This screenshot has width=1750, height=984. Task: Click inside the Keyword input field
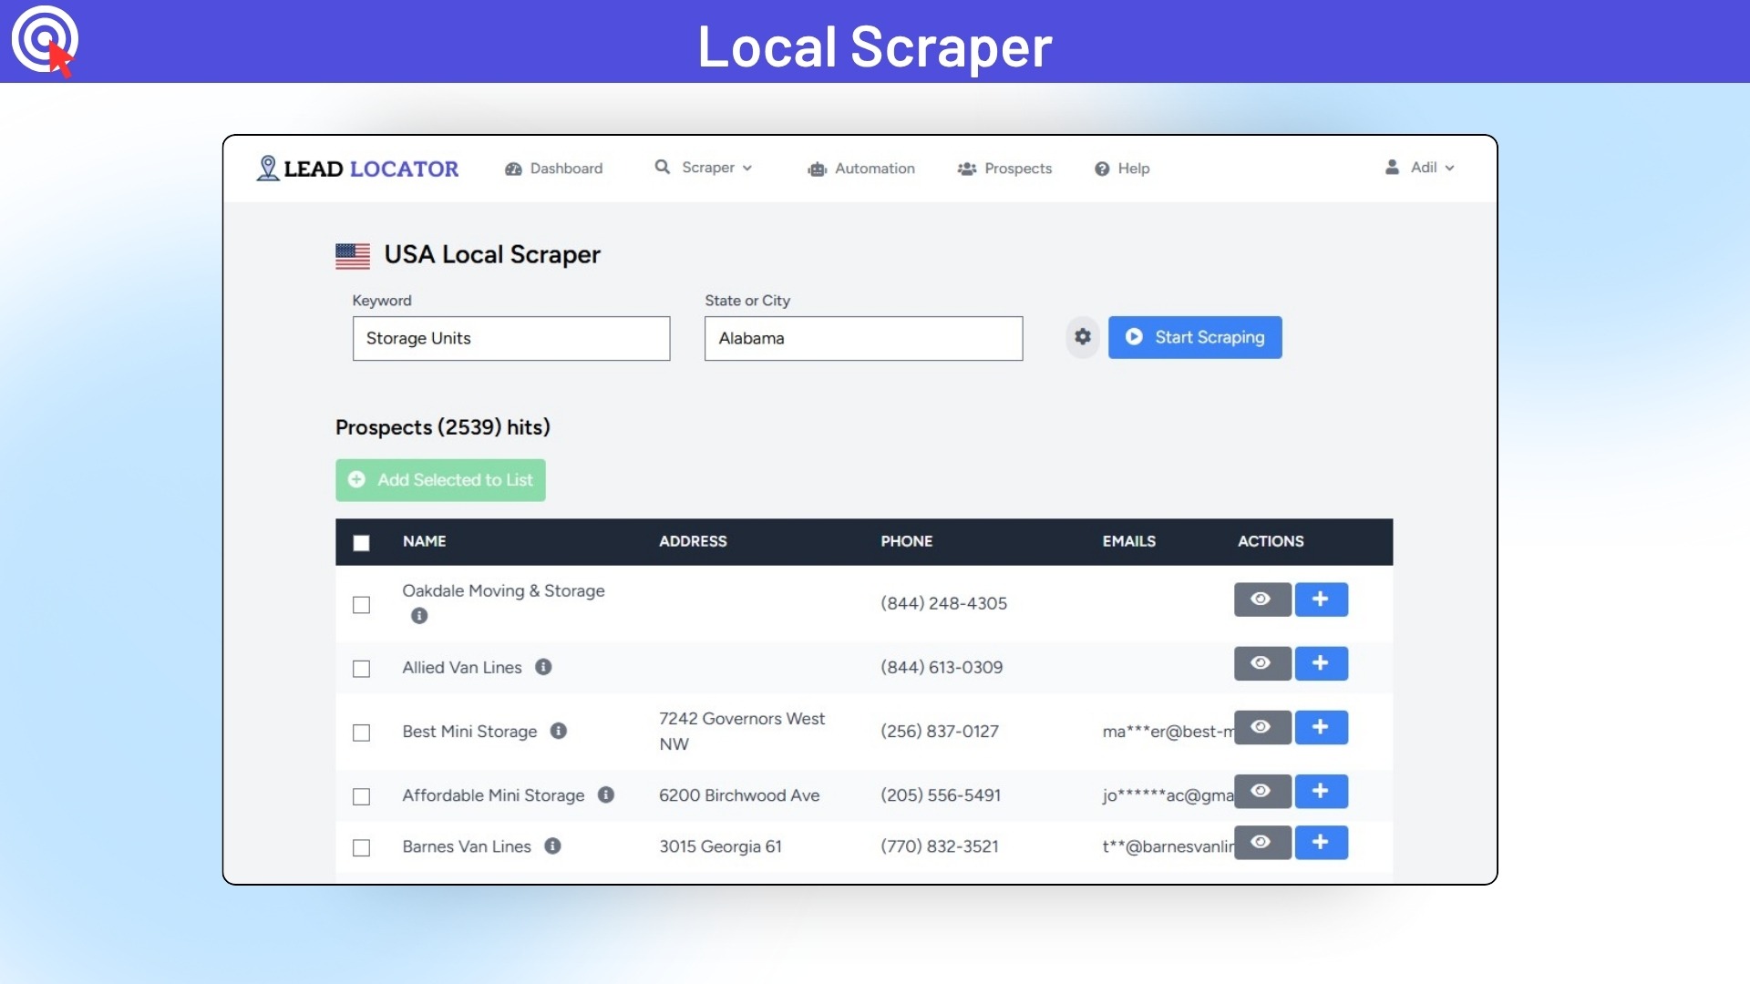[510, 338]
